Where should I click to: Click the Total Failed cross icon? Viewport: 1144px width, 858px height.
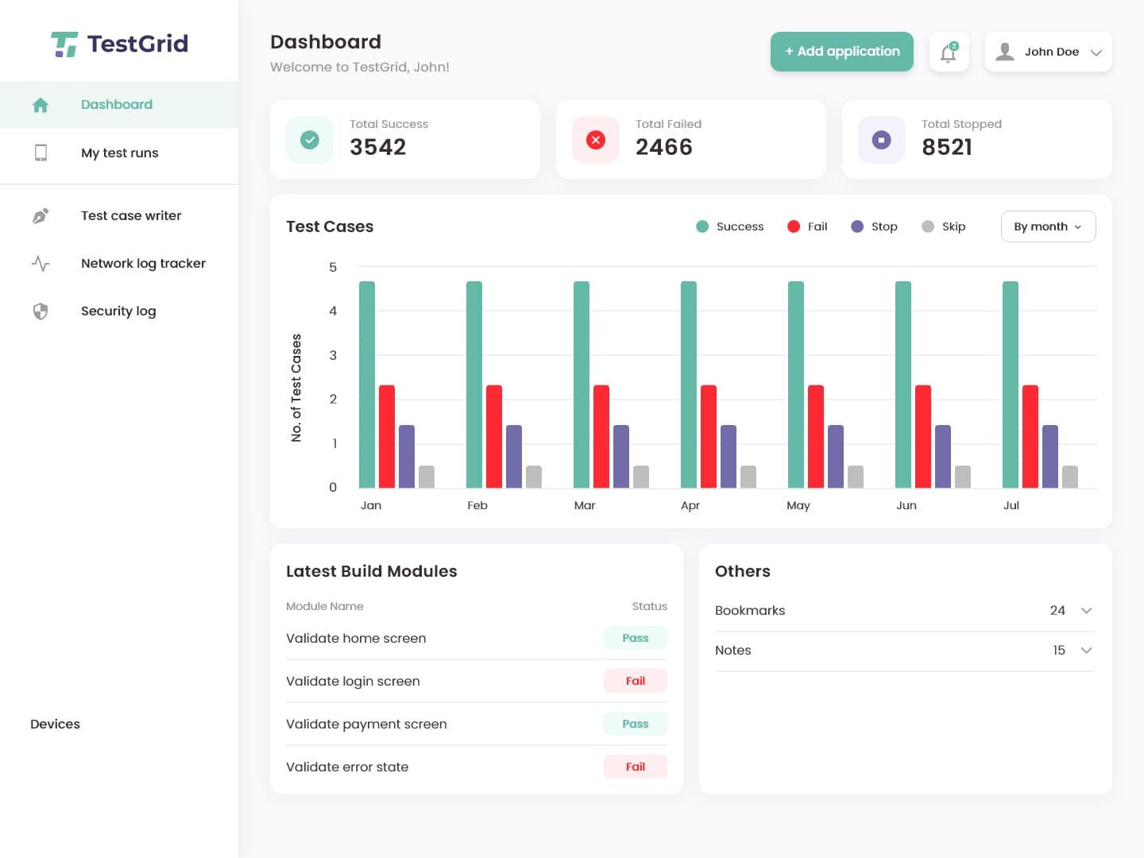coord(595,139)
